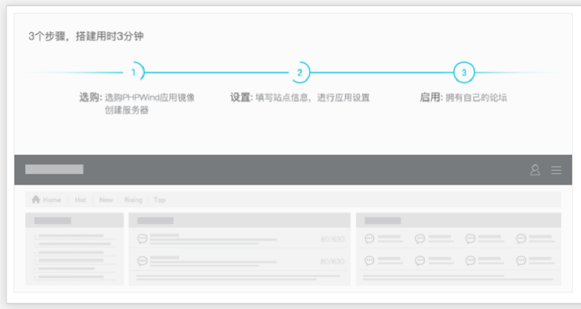Click the house icon beside Home

click(36, 200)
